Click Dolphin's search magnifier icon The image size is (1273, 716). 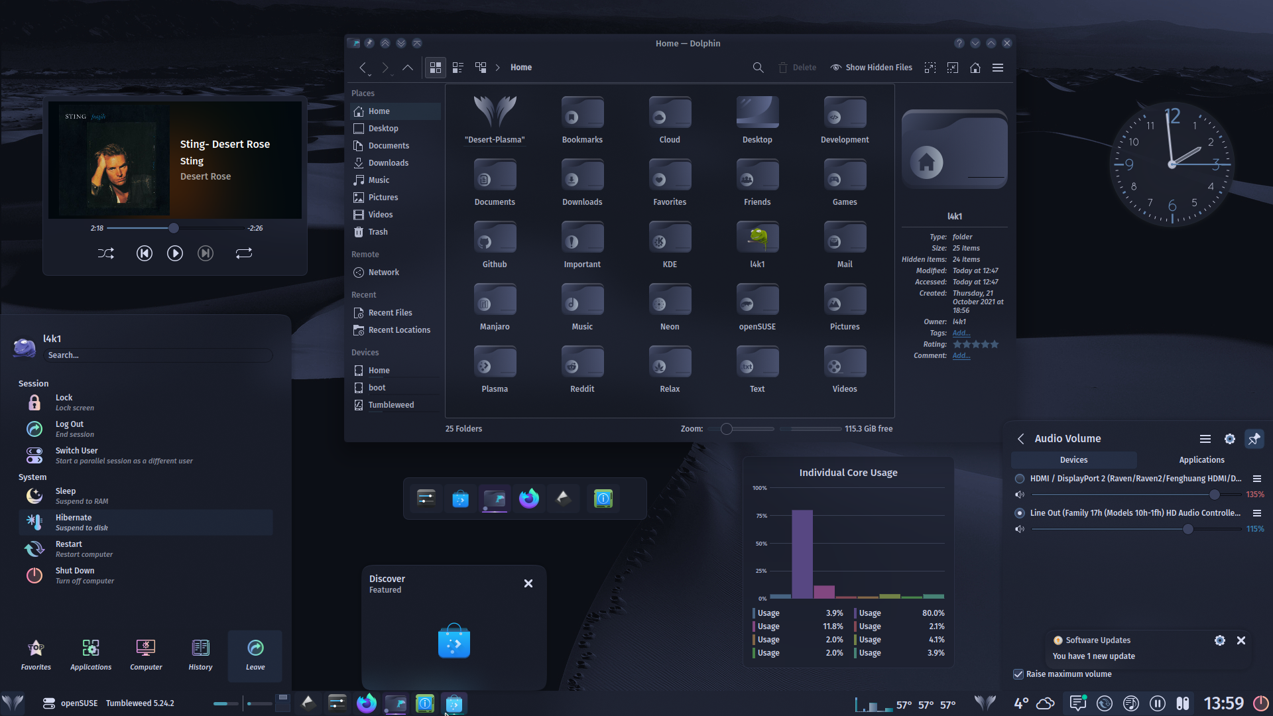click(x=758, y=68)
